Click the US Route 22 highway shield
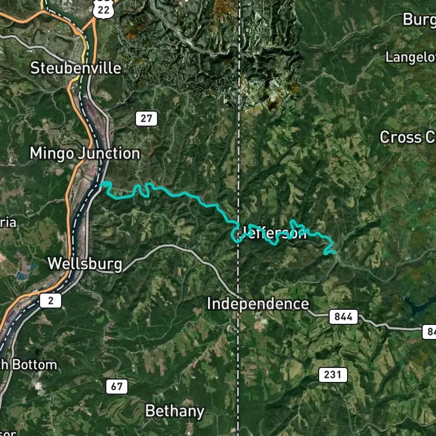This screenshot has width=436, height=436. point(103,9)
